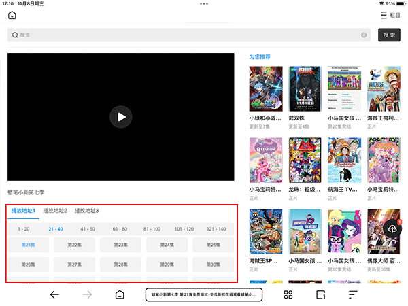Tap the browser address bar showing 蜡笔小新第七季

tap(203, 294)
